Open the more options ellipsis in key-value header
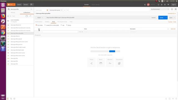 pos(168,29)
